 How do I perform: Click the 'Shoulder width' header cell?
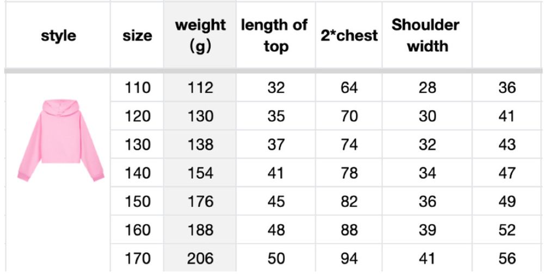pos(427,35)
